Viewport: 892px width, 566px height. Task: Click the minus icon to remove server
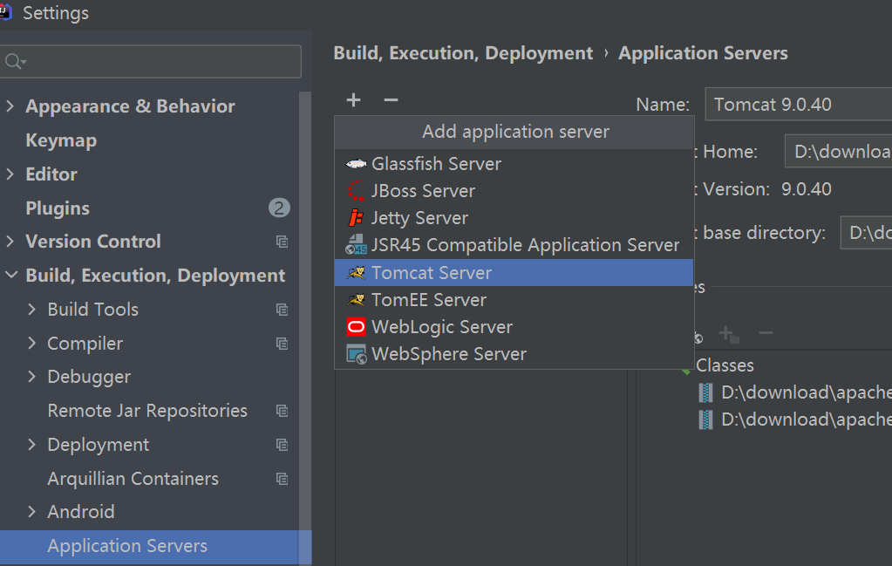pos(391,100)
